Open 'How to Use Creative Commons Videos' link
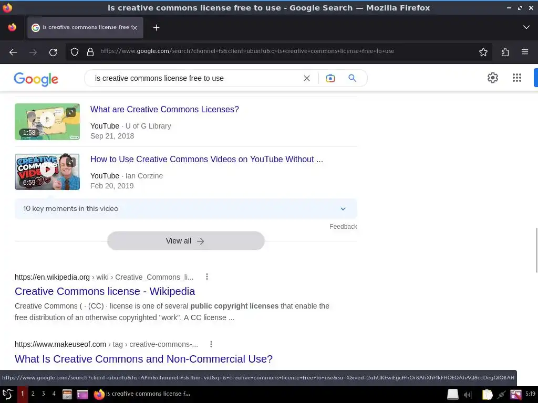Image resolution: width=538 pixels, height=403 pixels. 206,160
